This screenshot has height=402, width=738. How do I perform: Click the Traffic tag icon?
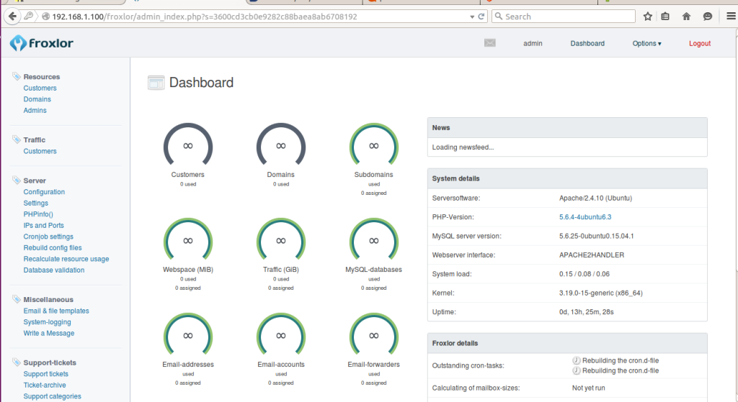(17, 140)
